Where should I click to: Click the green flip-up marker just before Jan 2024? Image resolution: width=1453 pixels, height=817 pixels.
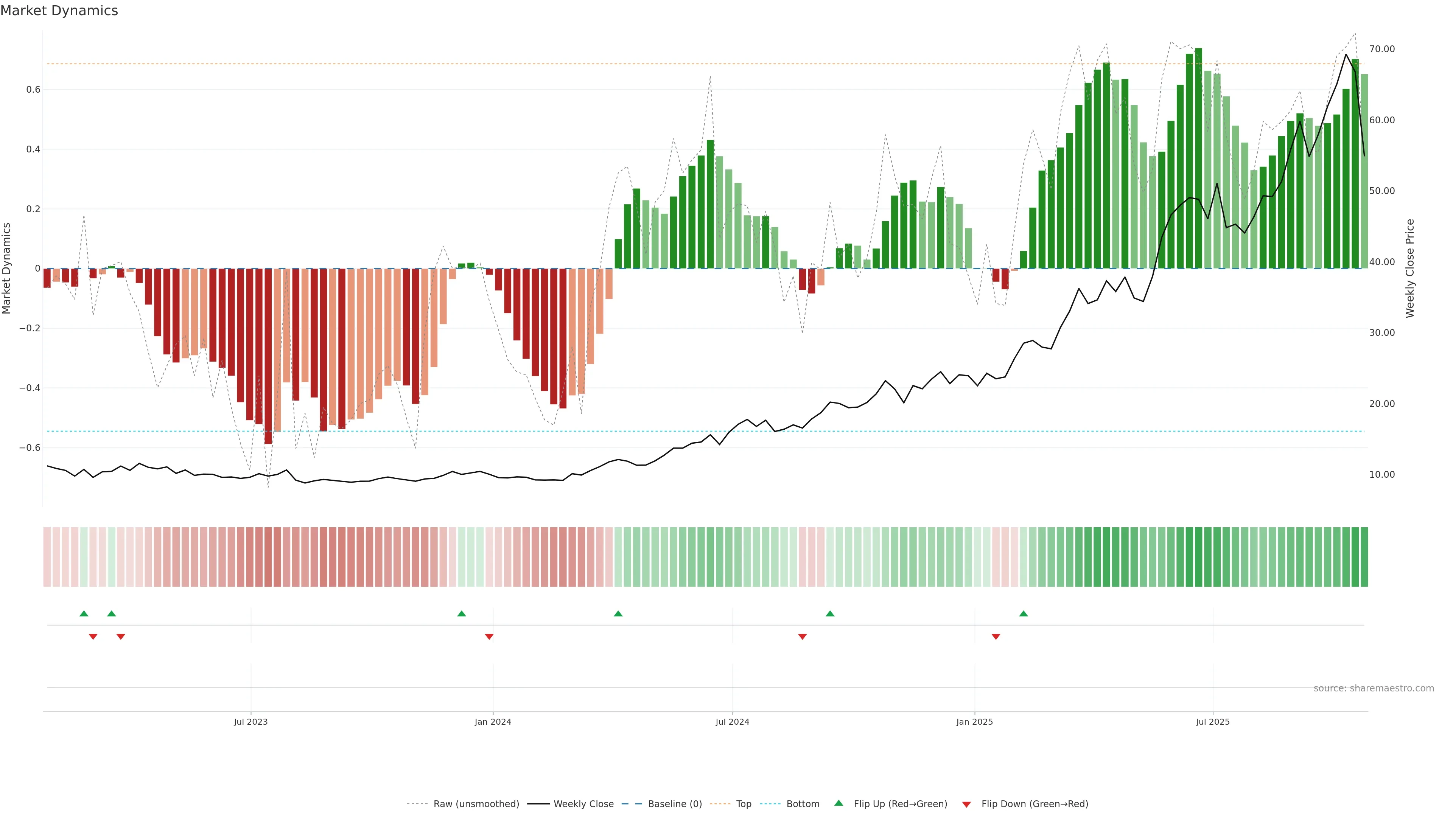[x=461, y=614]
